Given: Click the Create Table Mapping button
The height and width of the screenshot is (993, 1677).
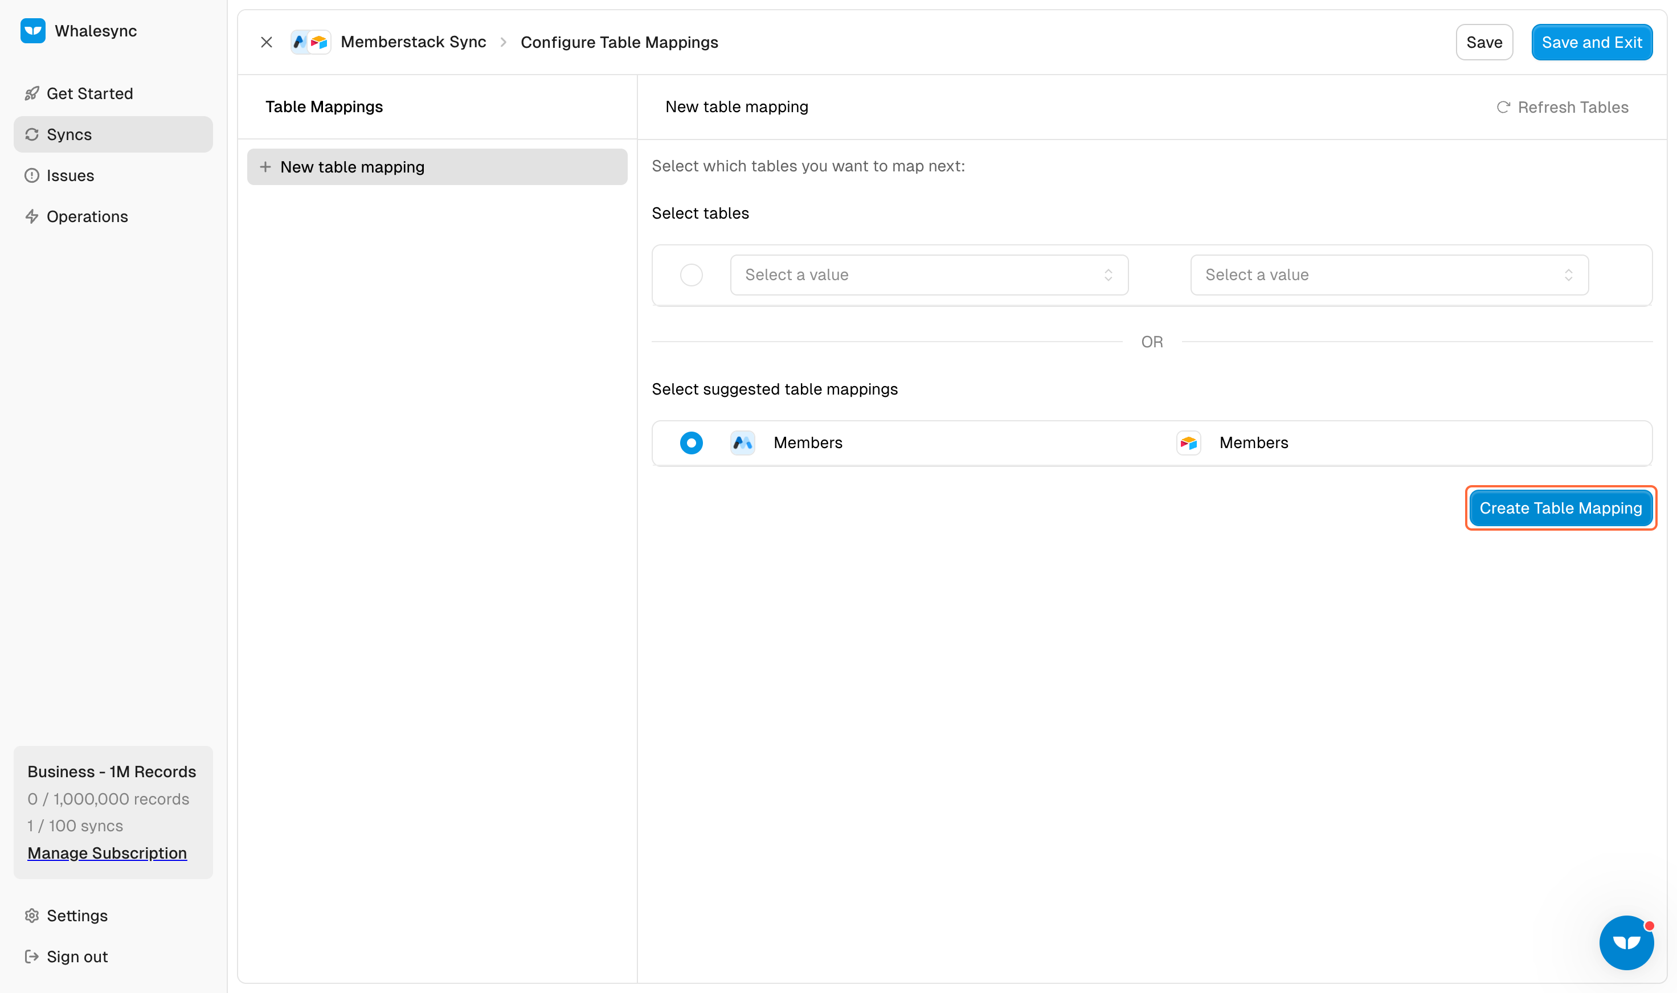Looking at the screenshot, I should click(x=1560, y=508).
